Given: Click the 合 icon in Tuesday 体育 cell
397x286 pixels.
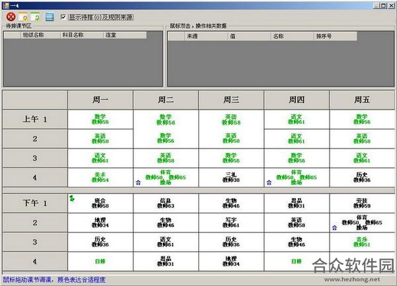Looking at the screenshot, I should (138, 182).
